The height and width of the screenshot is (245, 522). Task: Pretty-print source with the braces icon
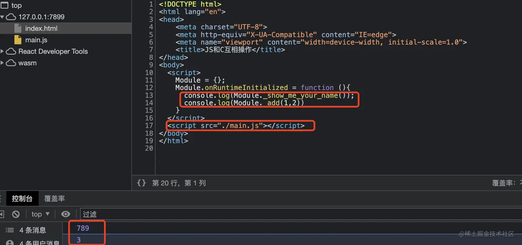click(142, 183)
